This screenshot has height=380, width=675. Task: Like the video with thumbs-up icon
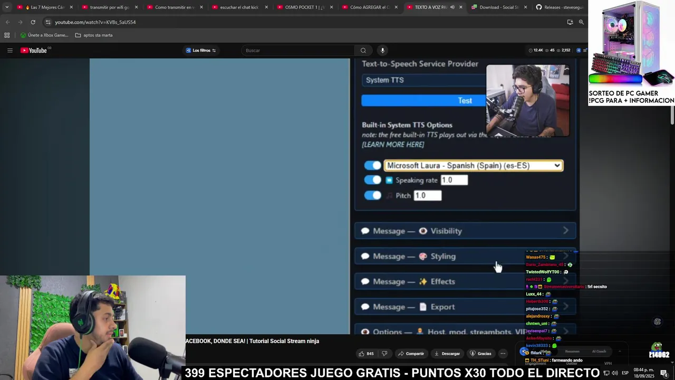coord(366,354)
